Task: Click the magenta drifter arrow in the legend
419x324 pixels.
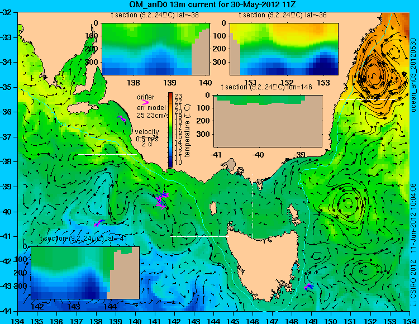Action: tap(146, 102)
